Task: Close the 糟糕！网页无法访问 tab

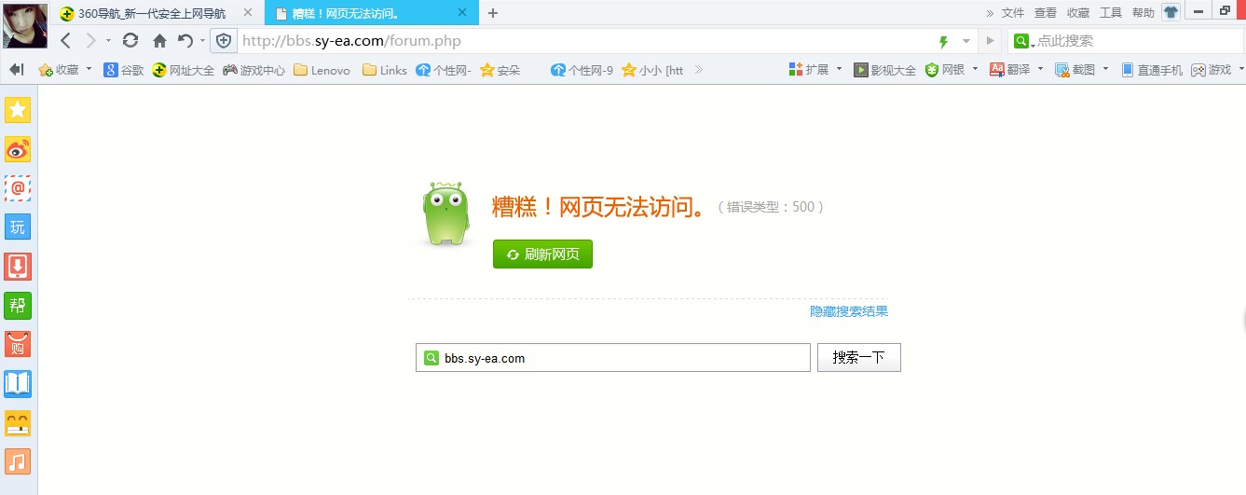Action: [x=461, y=13]
